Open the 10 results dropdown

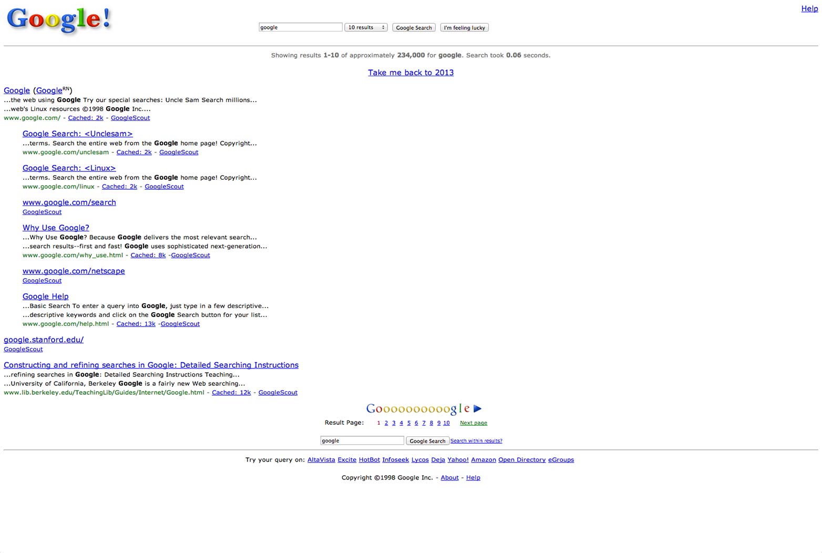tap(366, 27)
